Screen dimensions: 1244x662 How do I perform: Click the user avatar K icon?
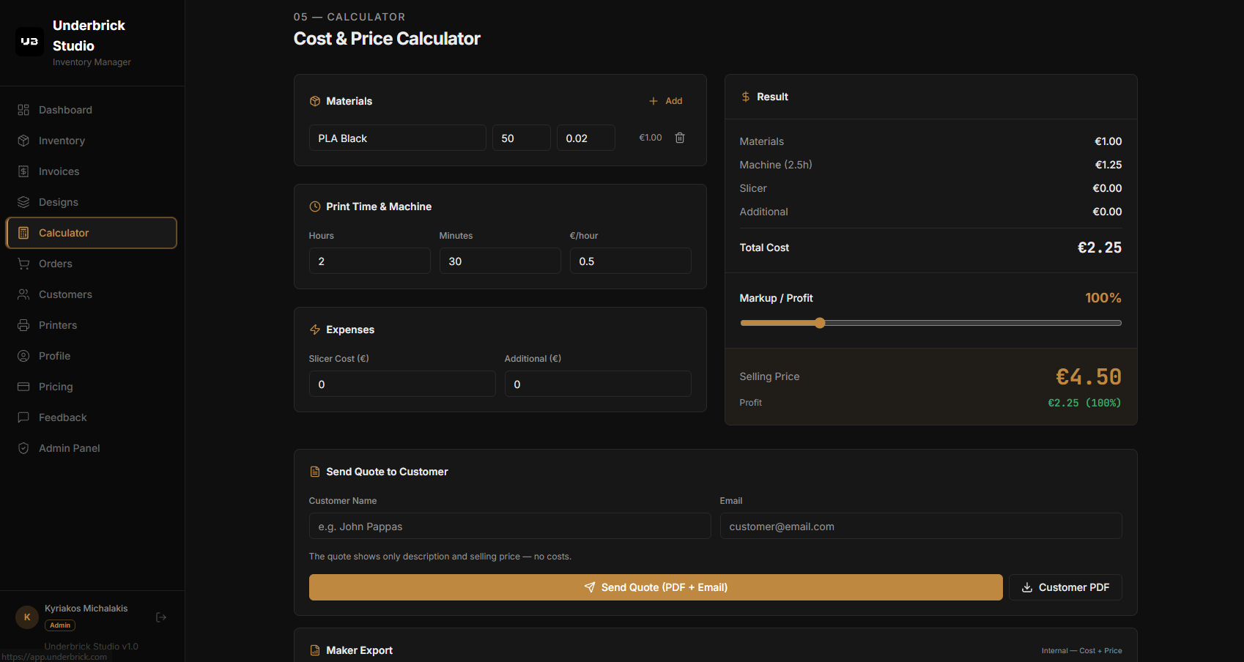[27, 617]
